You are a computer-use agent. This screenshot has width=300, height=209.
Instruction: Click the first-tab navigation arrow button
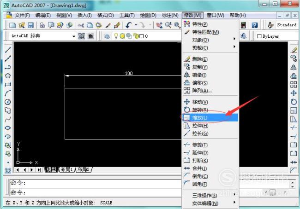coord(17,170)
